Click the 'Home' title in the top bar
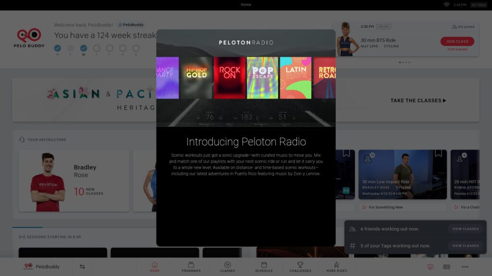The height and width of the screenshot is (276, 492). point(246,5)
